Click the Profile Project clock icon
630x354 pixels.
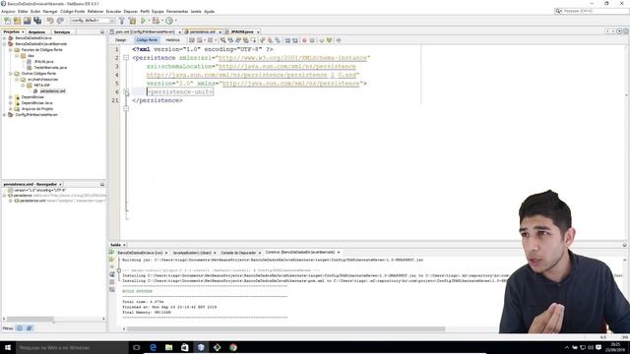point(169,21)
